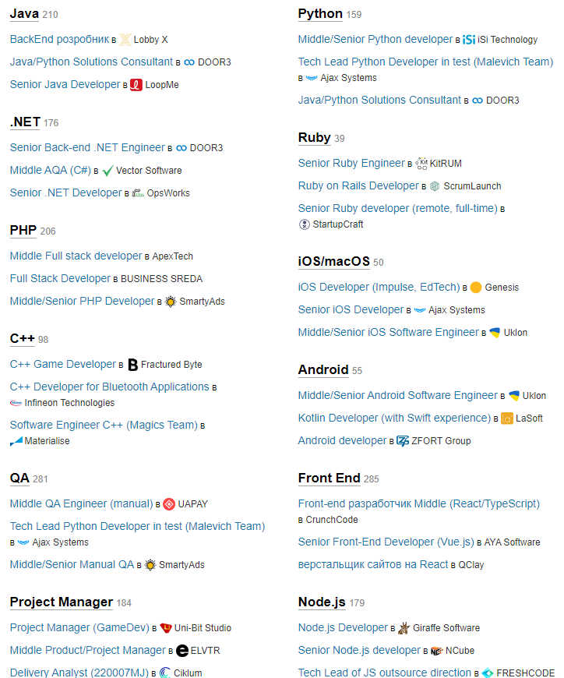The image size is (564, 678).
Task: Open the Java category heading
Action: click(24, 13)
